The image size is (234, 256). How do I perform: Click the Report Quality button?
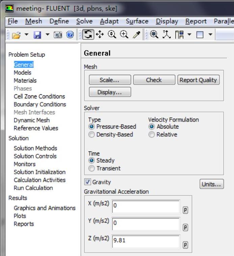click(x=199, y=80)
